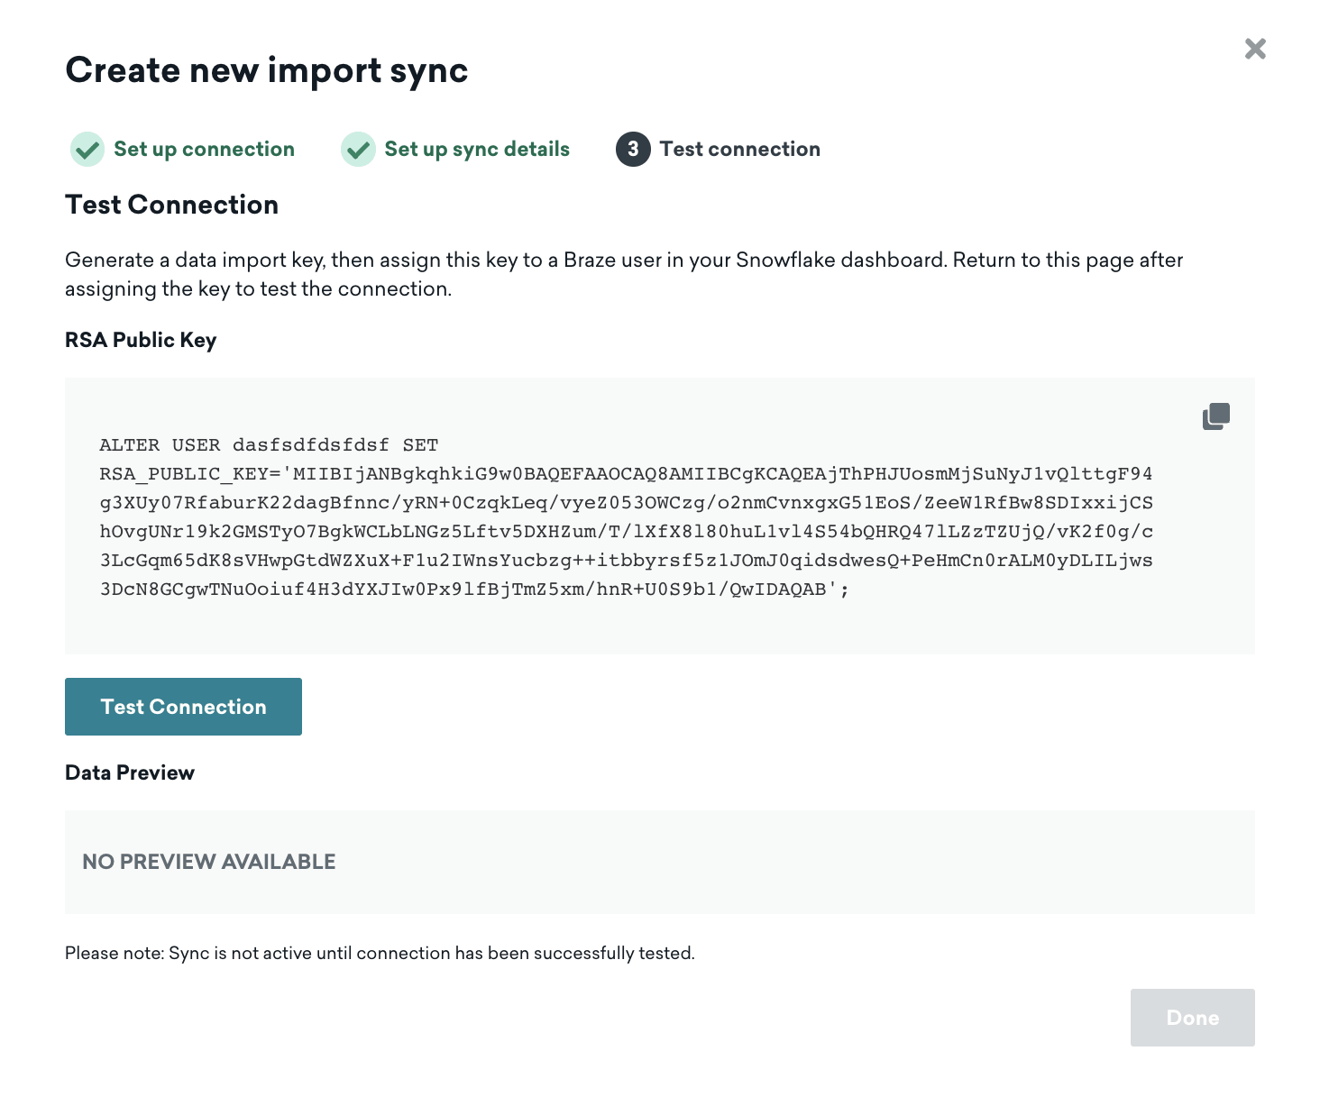
Task: Click the Create new import sync title
Action: [x=267, y=70]
